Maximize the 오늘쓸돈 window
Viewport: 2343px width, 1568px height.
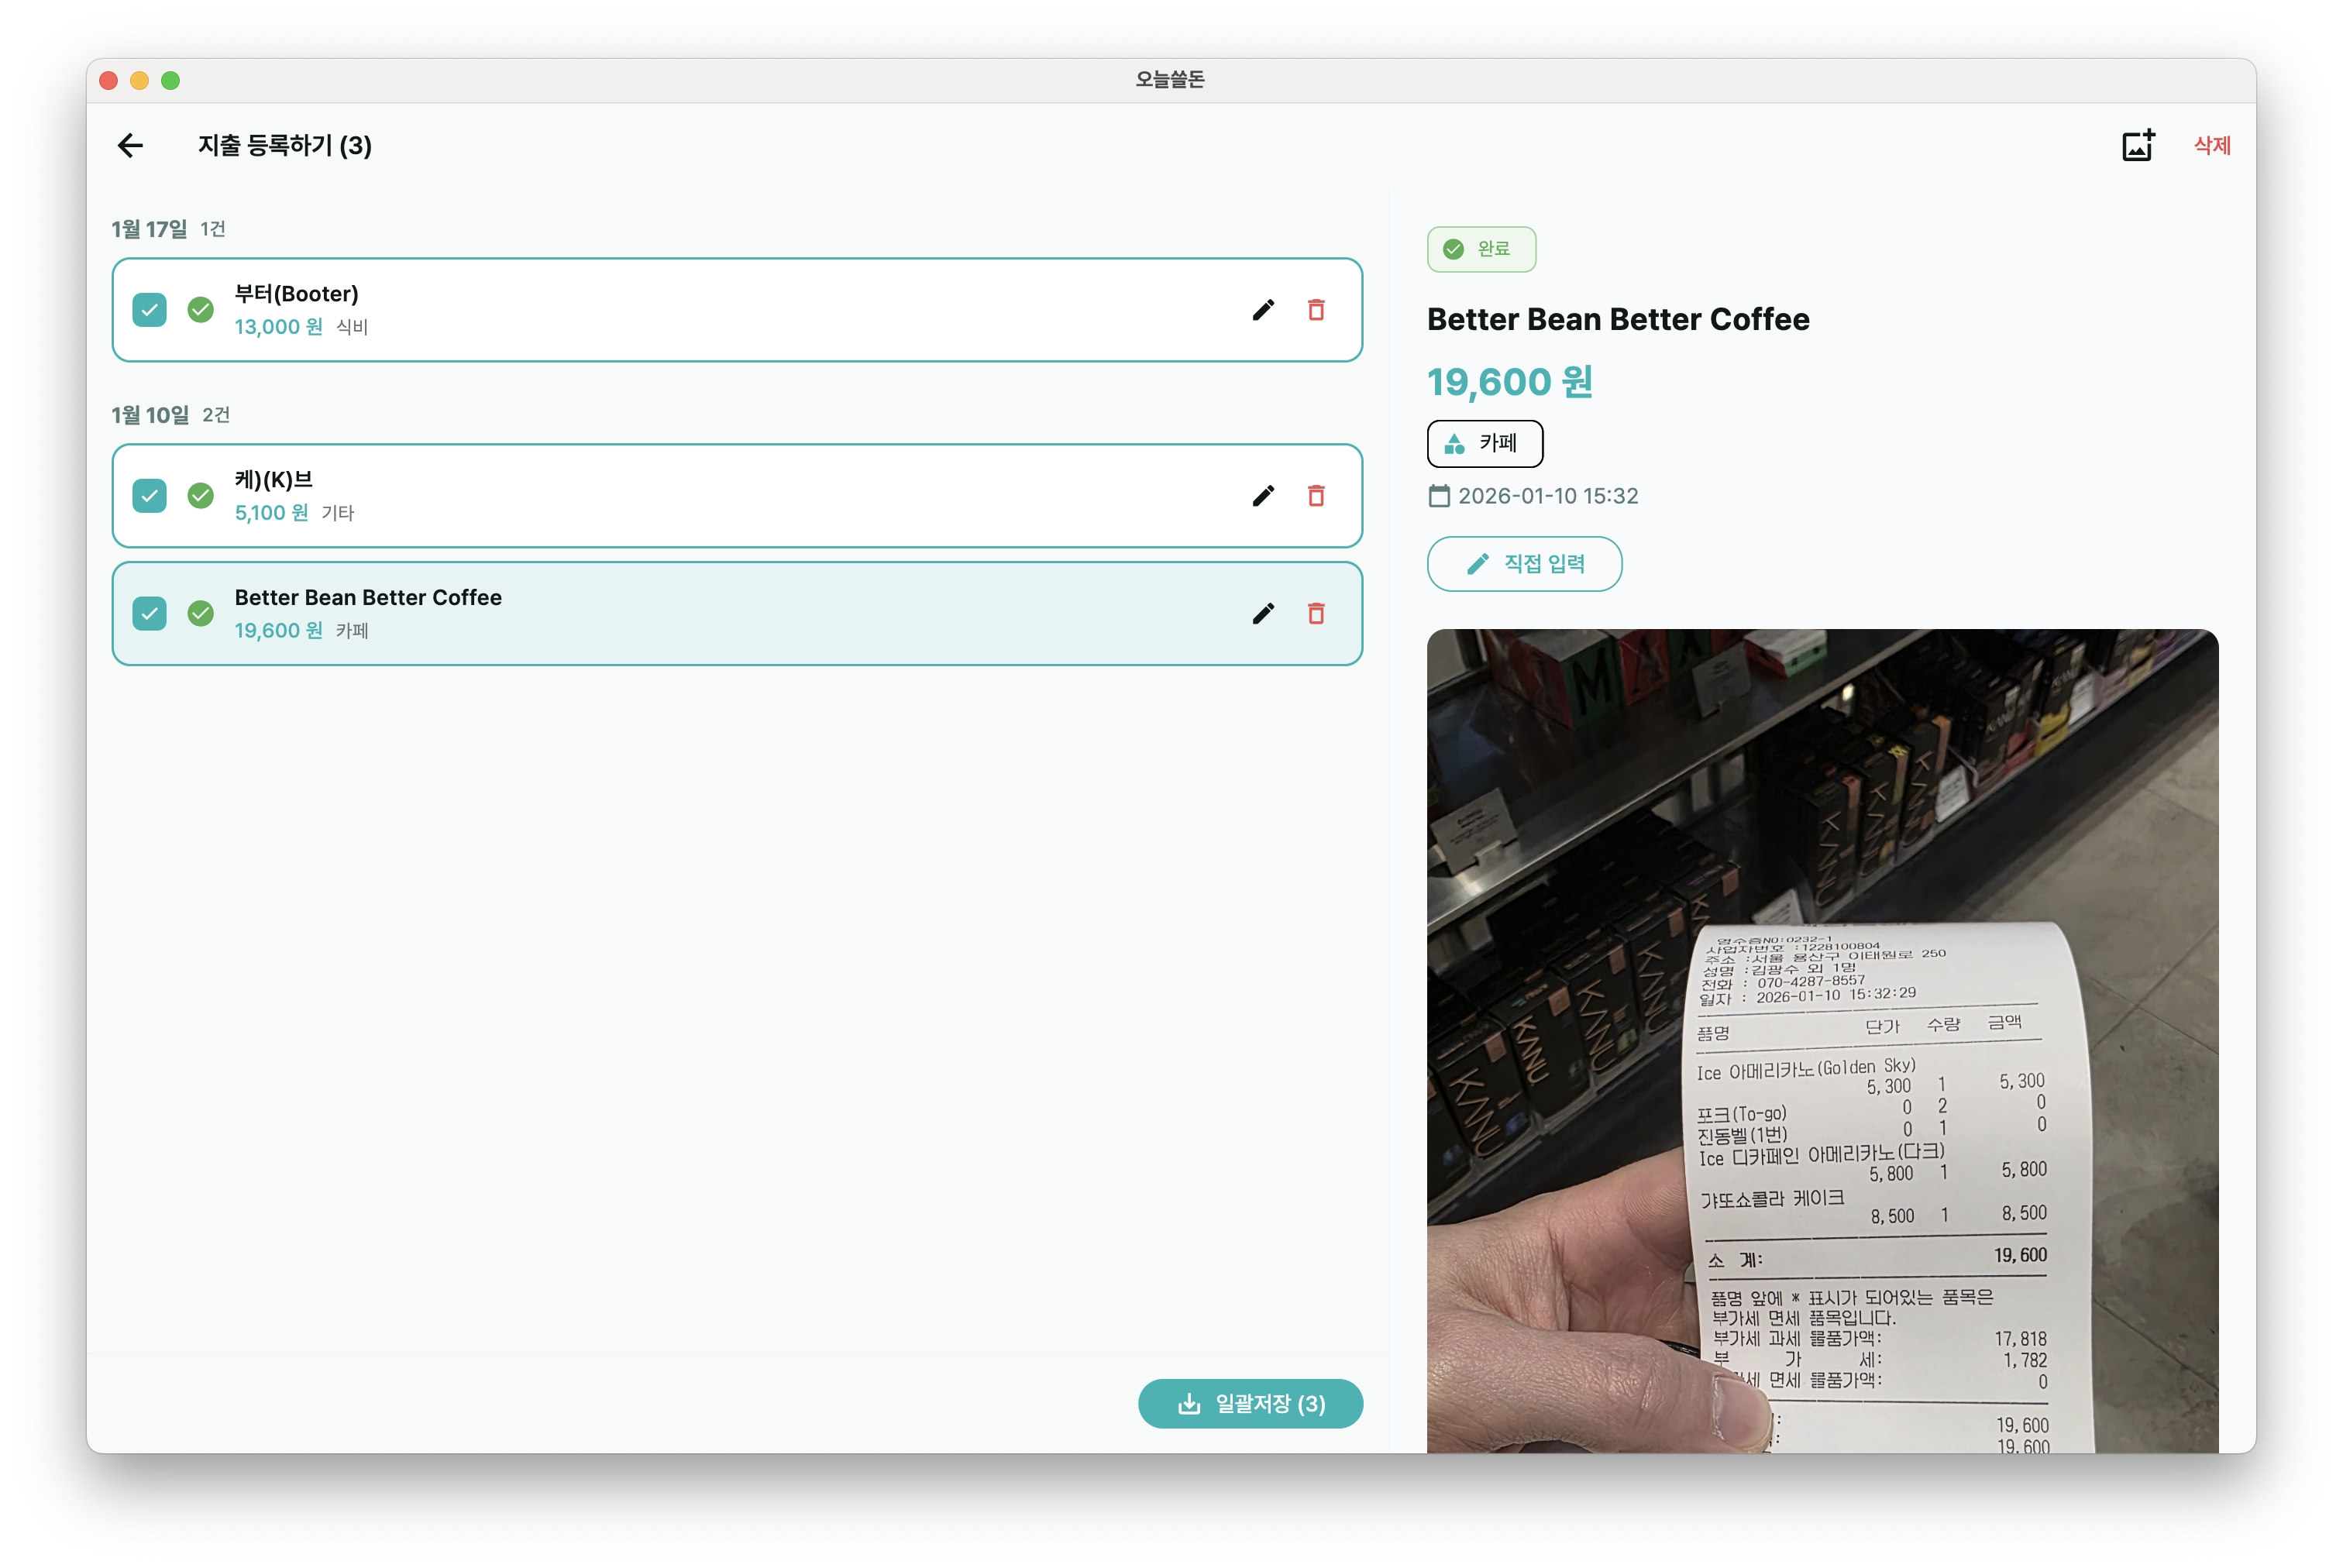click(171, 80)
